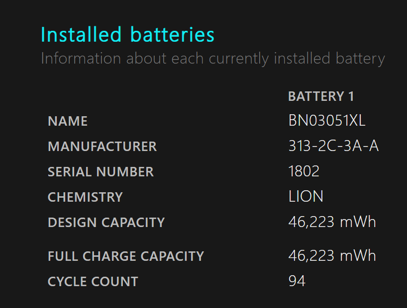Click the mWh unit in Design Capacity row
This screenshot has height=308, width=407.
coord(358,222)
